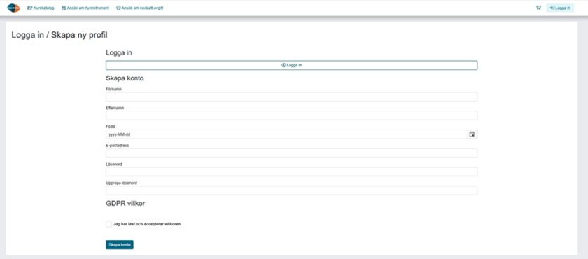This screenshot has width=588, height=259.
Task: Click the label 'Jag har läst och accepterar villkoren'
Action: pos(147,224)
